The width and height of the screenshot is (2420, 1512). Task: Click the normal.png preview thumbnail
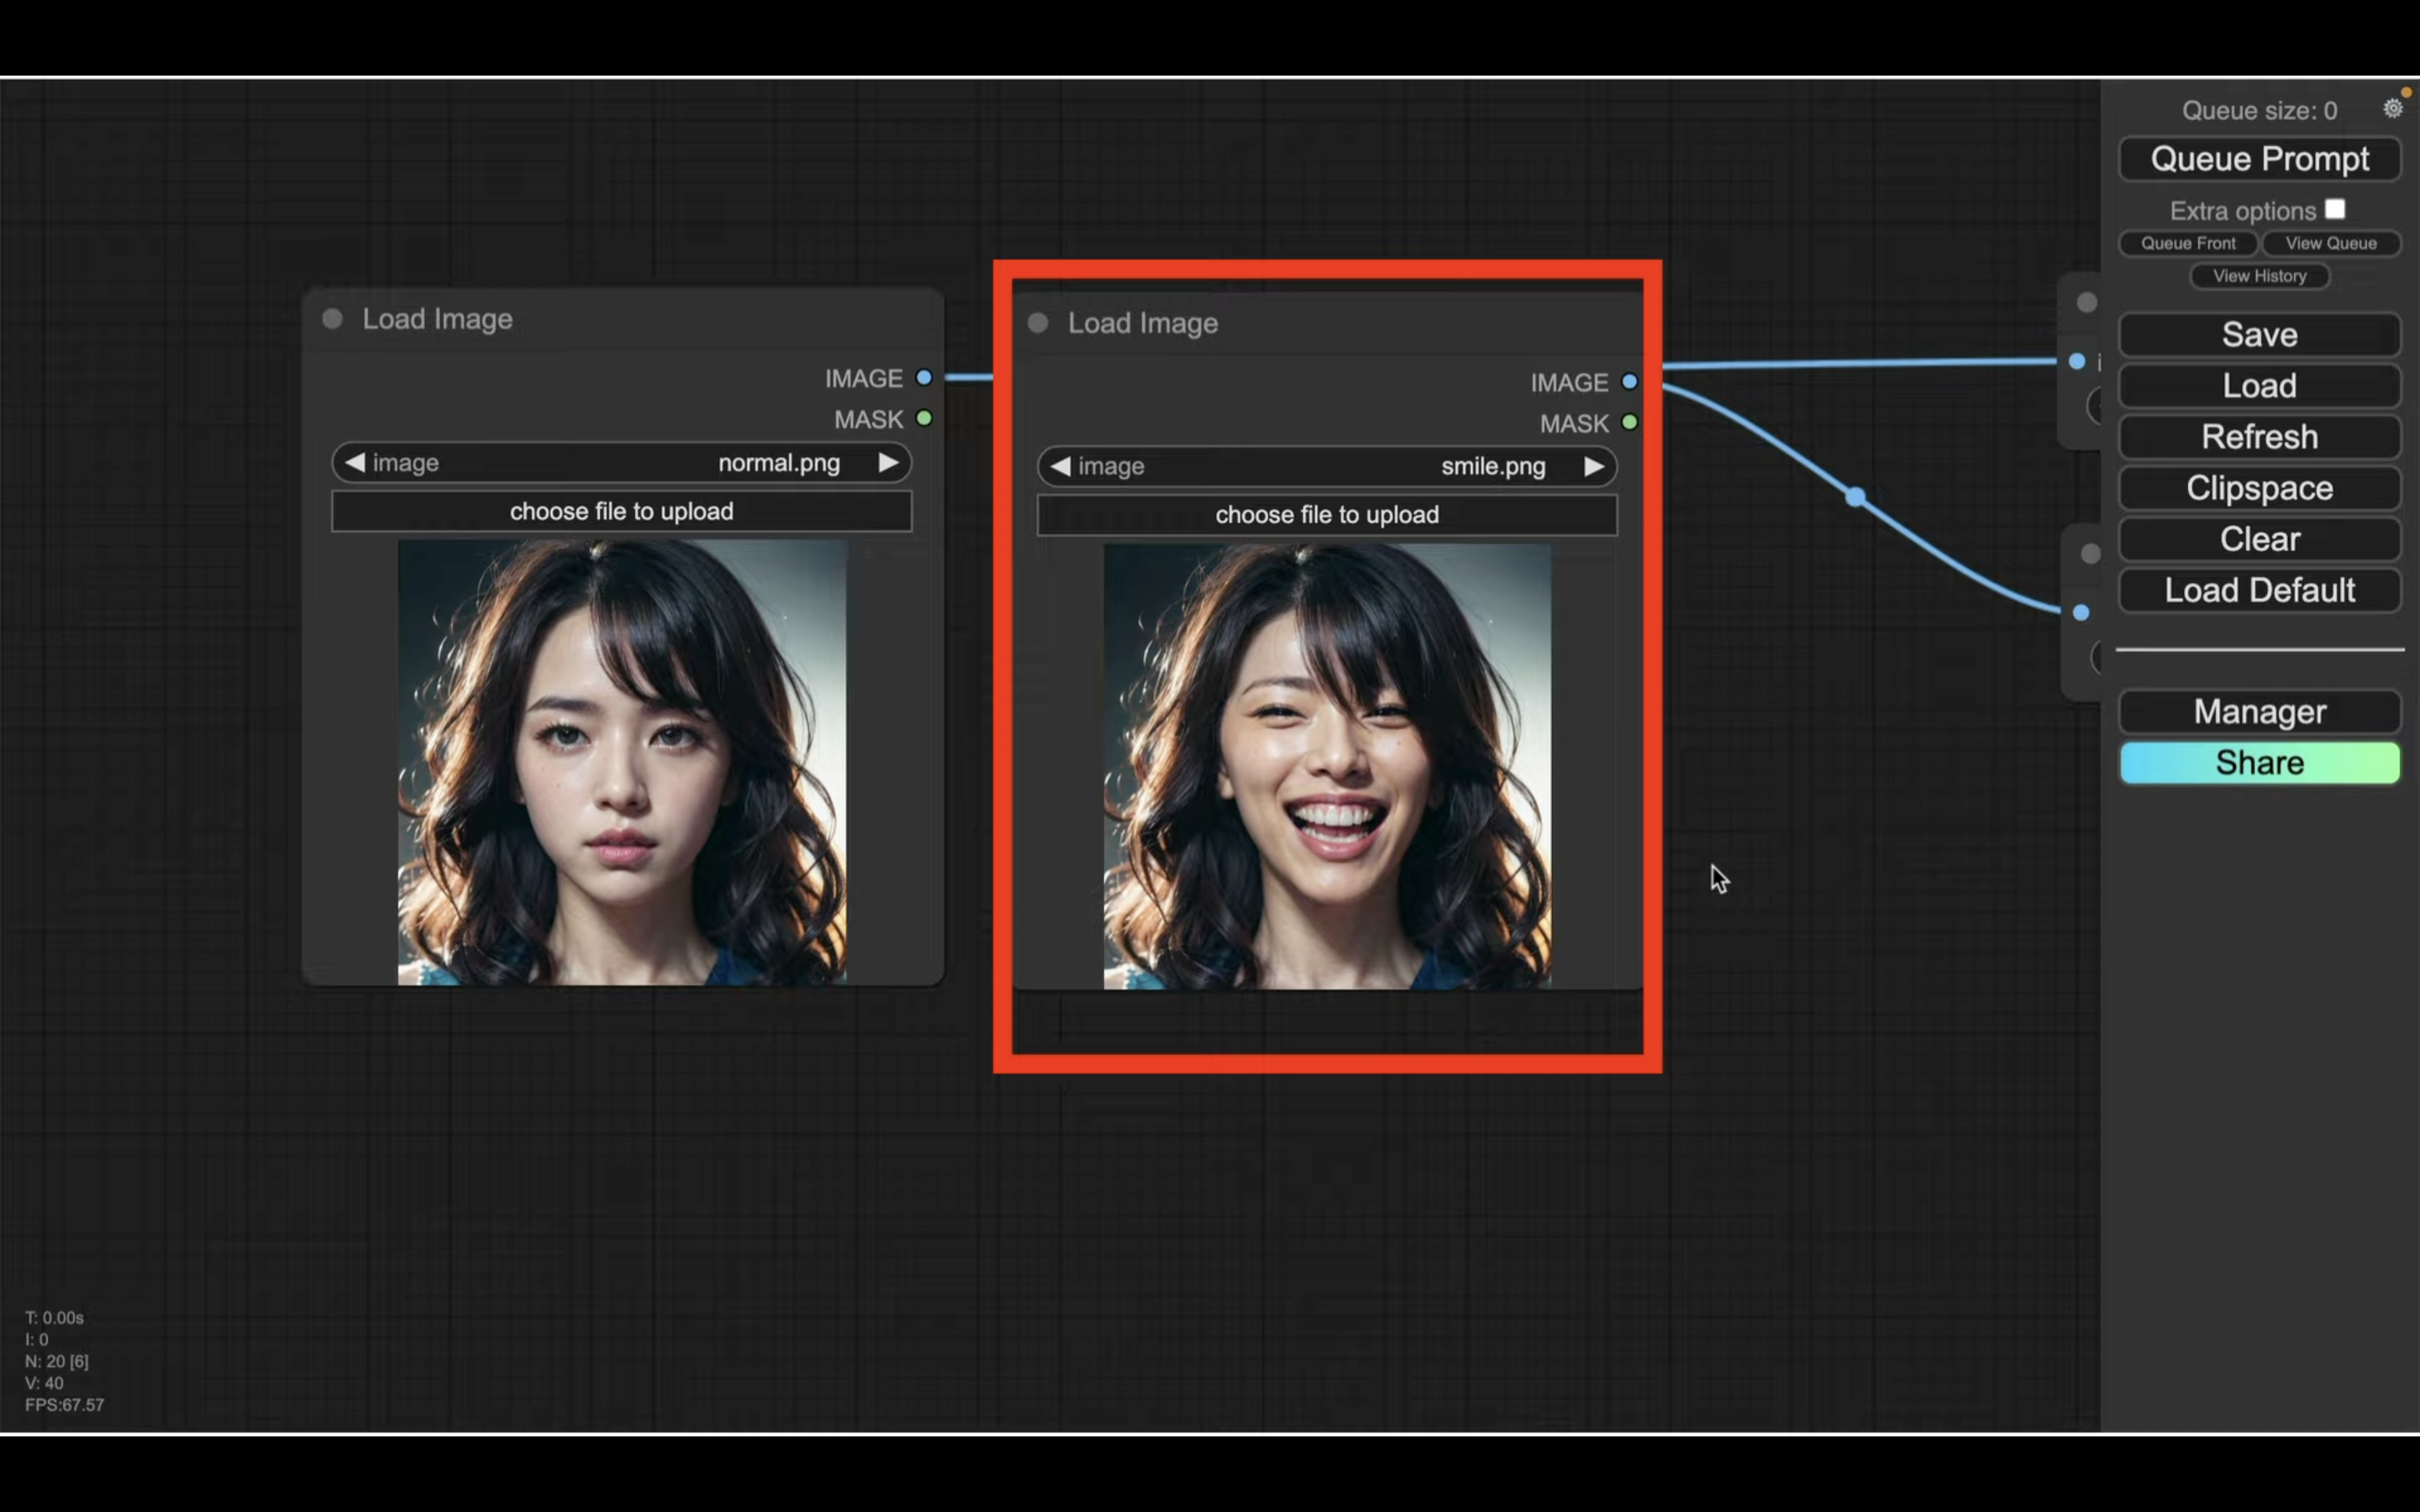click(622, 763)
